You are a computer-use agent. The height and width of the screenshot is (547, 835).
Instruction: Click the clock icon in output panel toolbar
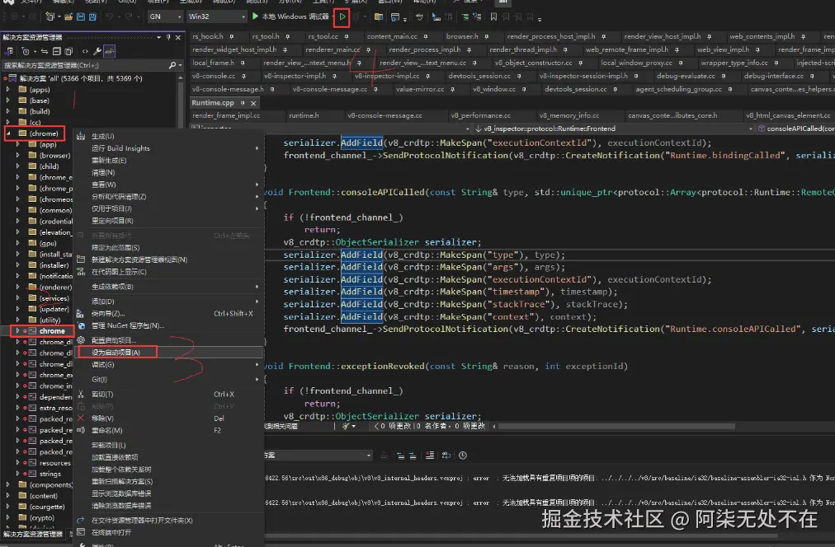click(463, 456)
